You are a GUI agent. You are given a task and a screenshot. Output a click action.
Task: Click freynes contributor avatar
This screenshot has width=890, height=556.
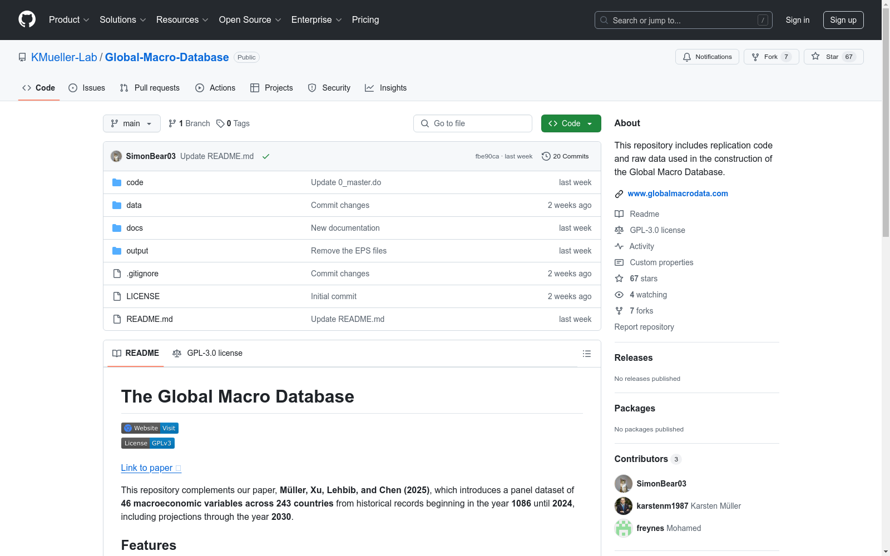pyautogui.click(x=624, y=528)
